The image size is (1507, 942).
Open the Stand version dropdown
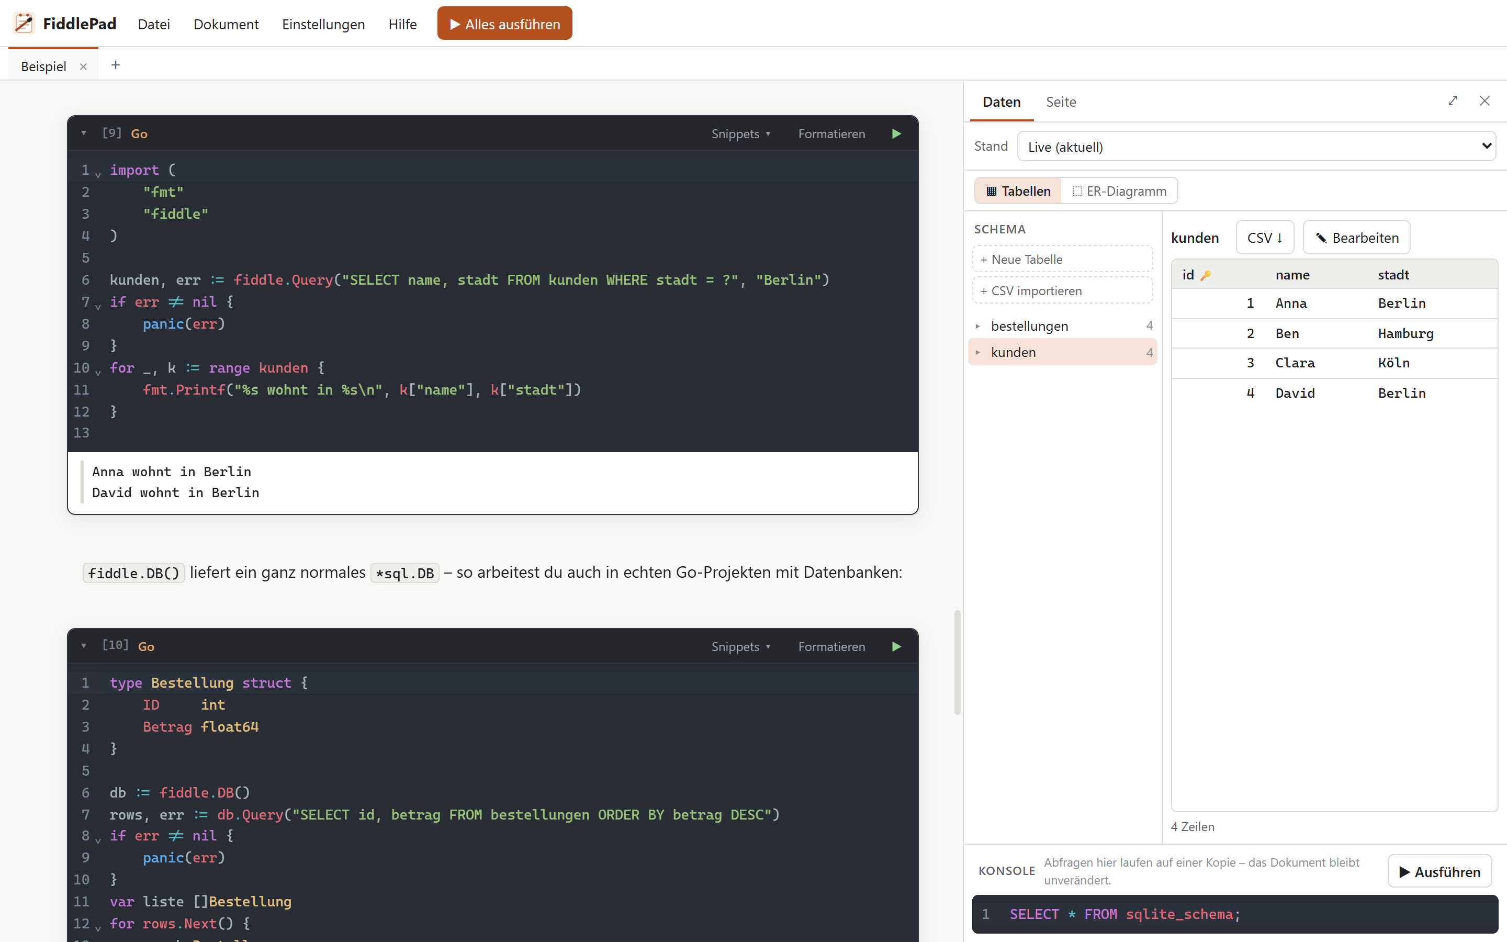click(x=1257, y=147)
